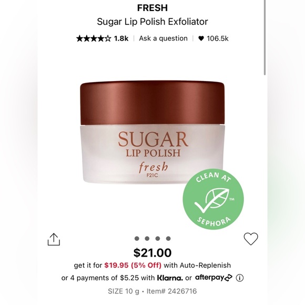Click the vertical scrollbar thumb
The image size is (305, 305).
(x=265, y=37)
